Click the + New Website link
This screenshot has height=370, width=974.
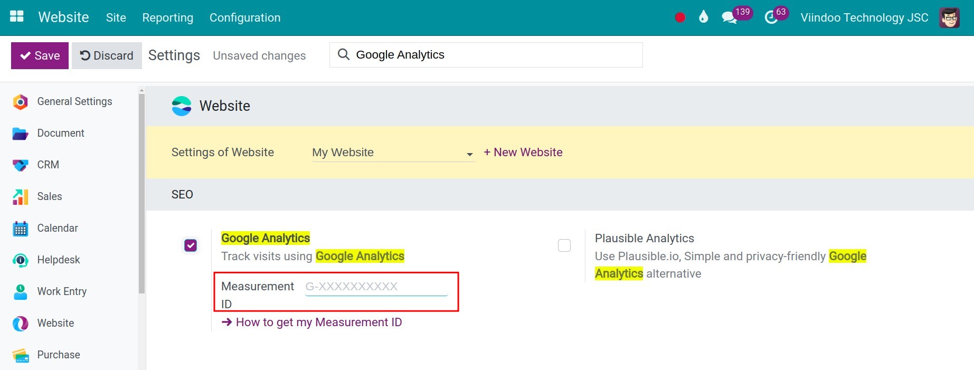click(x=523, y=152)
